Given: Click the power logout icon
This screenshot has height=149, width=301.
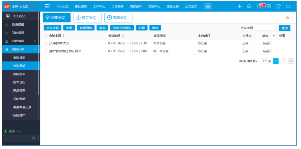Looking at the screenshot, I should [x=288, y=6].
